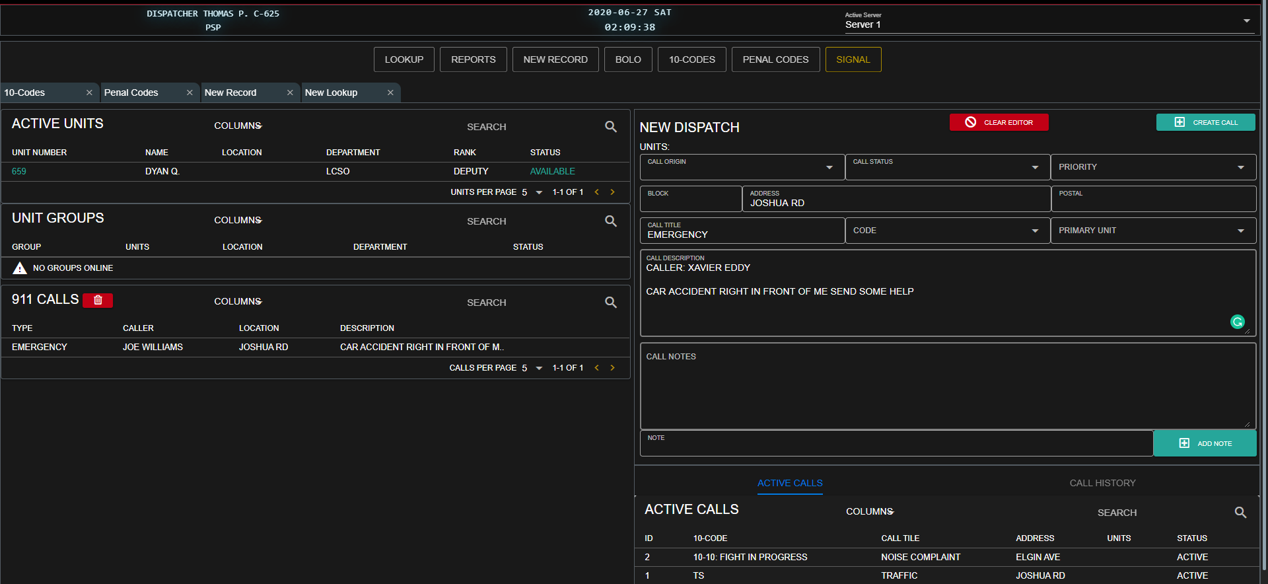1268x584 pixels.
Task: Click the Add Note button
Action: (x=1205, y=443)
